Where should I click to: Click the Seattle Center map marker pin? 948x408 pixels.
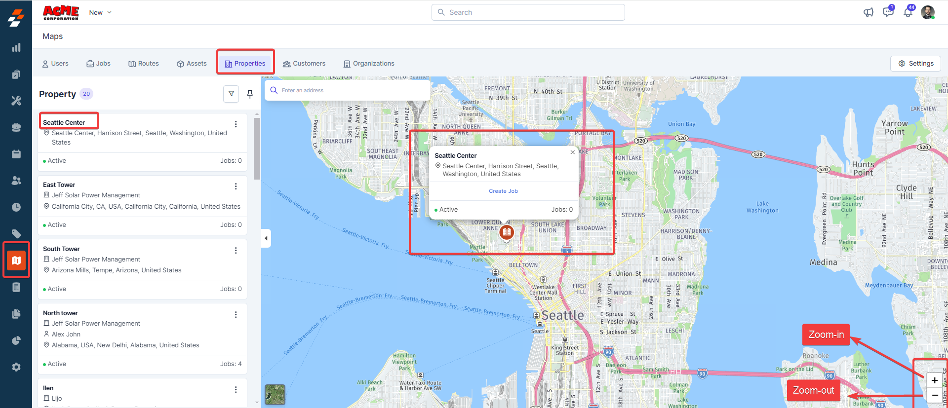pyautogui.click(x=507, y=232)
